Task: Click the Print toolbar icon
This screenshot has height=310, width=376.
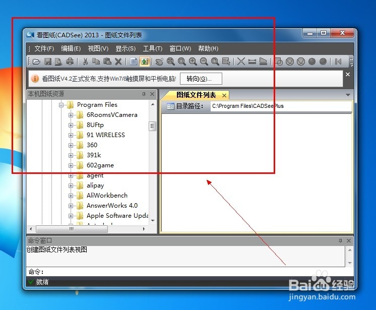Action: click(70, 61)
